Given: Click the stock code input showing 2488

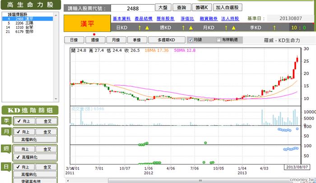Looking at the screenshot, I should 133,8.
